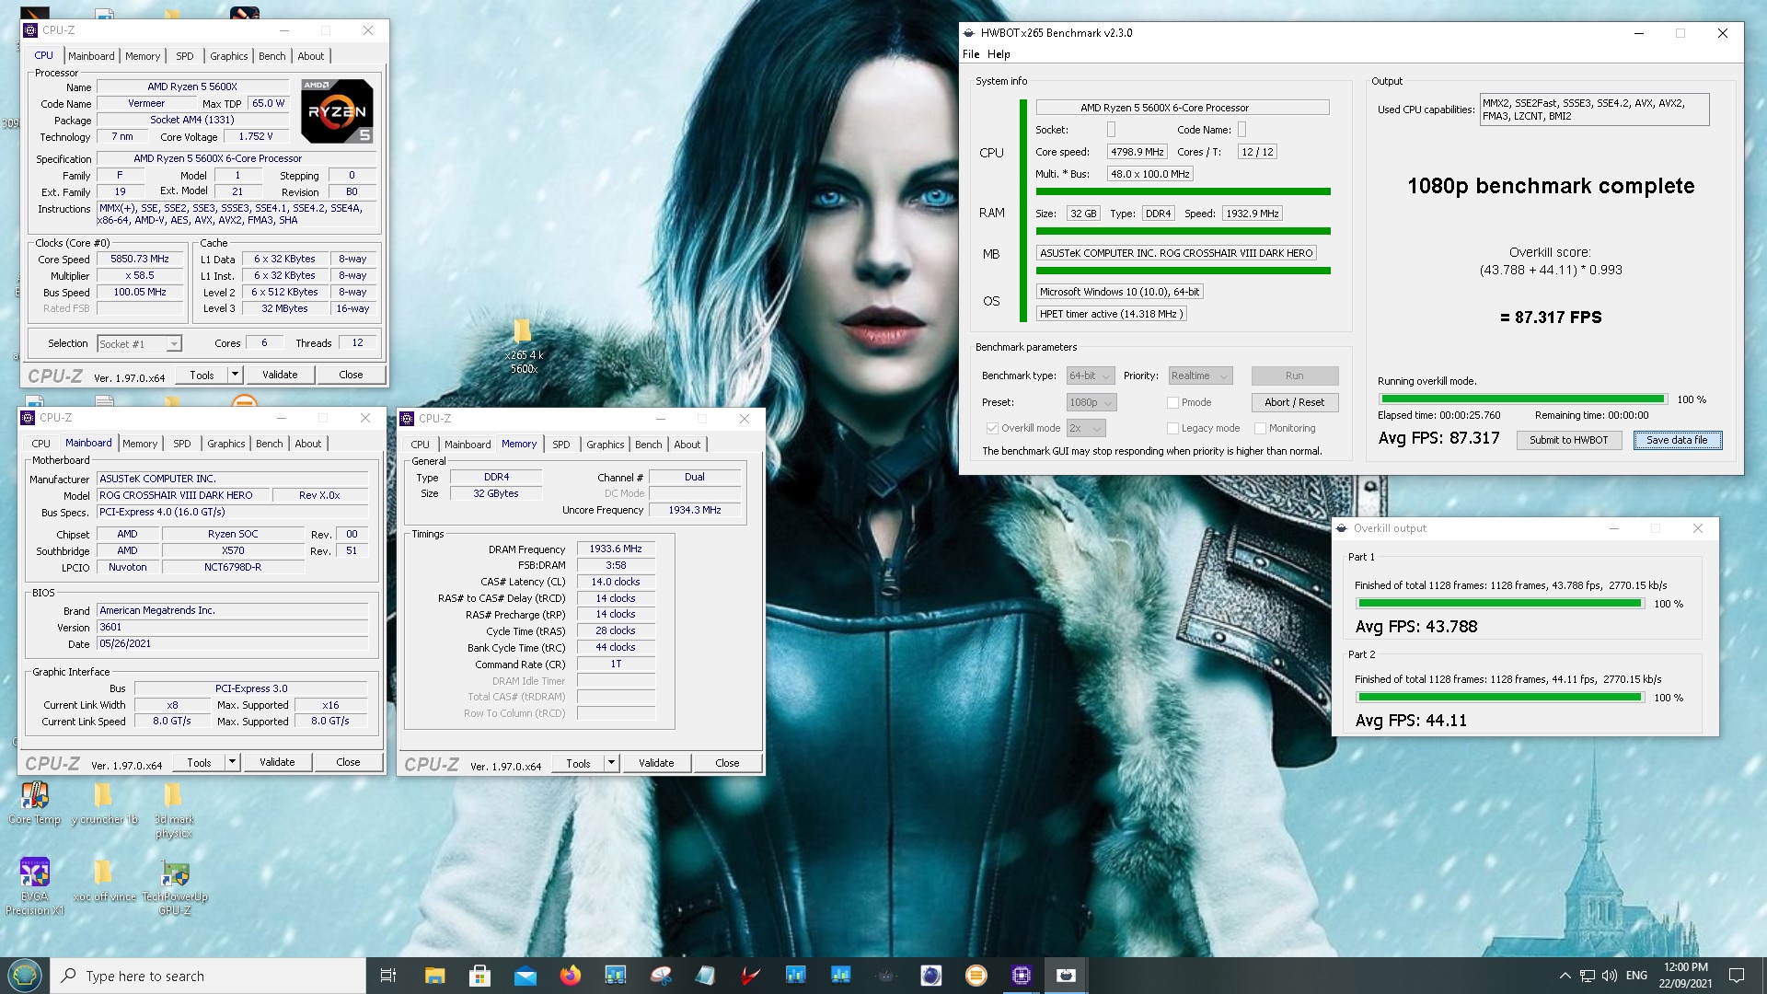The image size is (1767, 994).
Task: Click the Ryzen 5 logo in CPU-Z
Action: tap(337, 110)
